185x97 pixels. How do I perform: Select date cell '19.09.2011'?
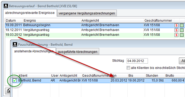pos(14,25)
